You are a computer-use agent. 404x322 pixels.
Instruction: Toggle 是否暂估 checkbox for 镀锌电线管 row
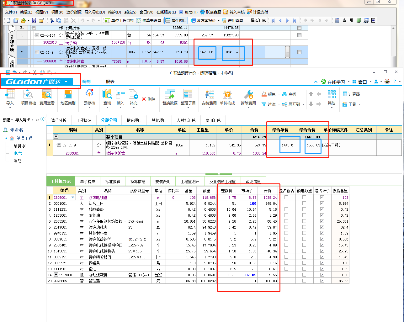[286, 198]
